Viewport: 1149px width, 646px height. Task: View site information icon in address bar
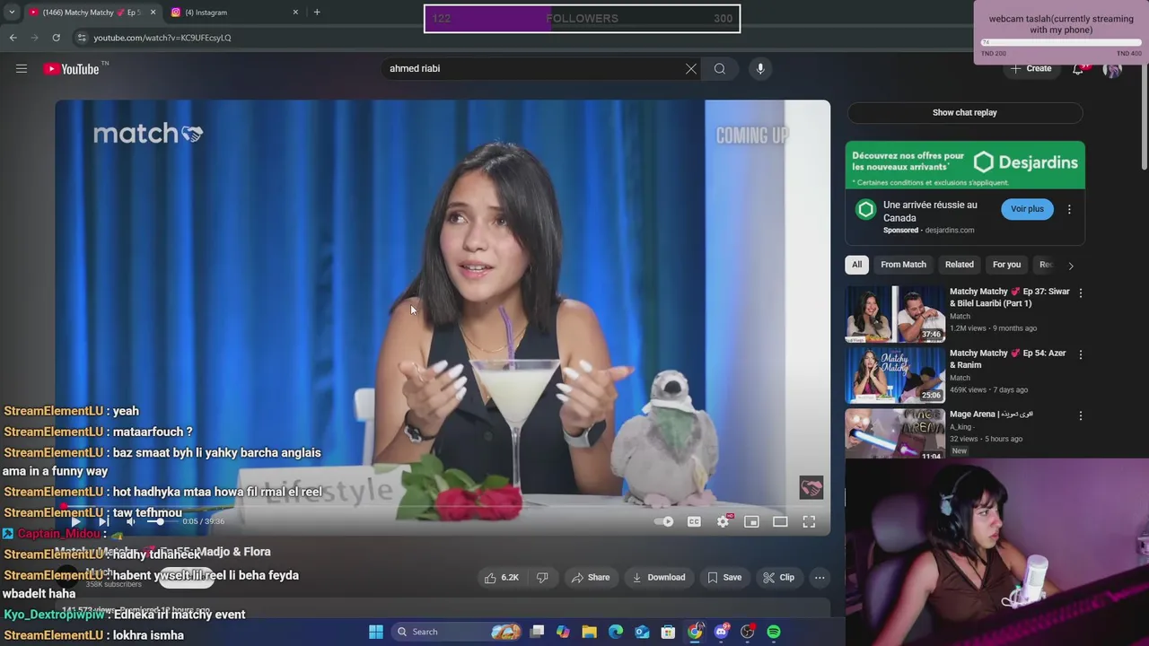82,38
